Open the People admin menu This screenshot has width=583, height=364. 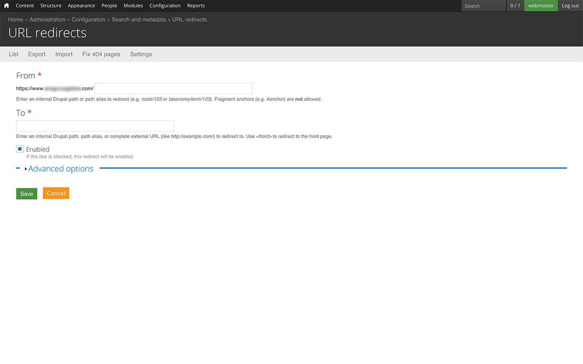[109, 5]
